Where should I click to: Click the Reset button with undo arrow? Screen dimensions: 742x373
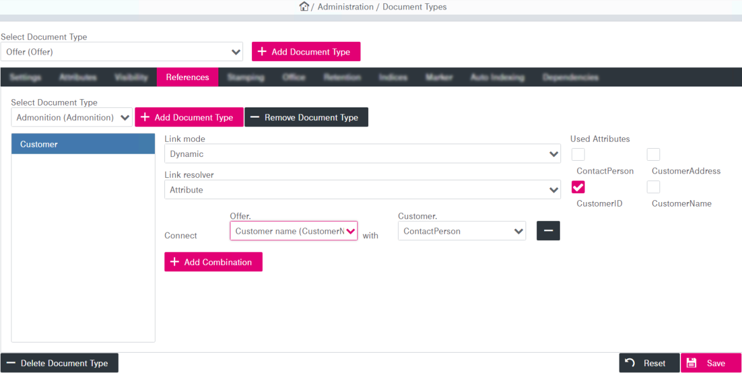649,363
